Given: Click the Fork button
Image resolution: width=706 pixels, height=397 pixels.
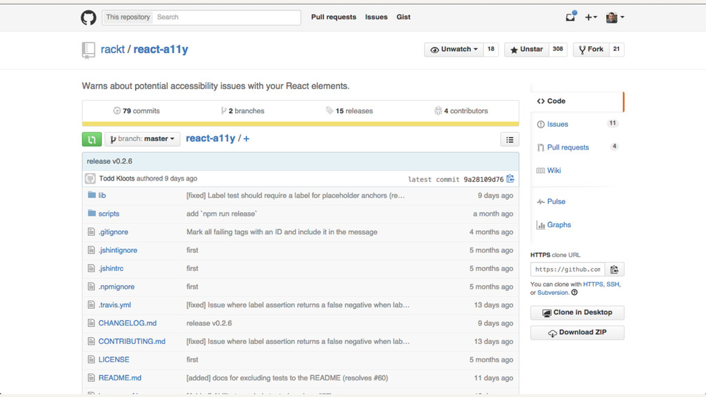Looking at the screenshot, I should 591,50.
